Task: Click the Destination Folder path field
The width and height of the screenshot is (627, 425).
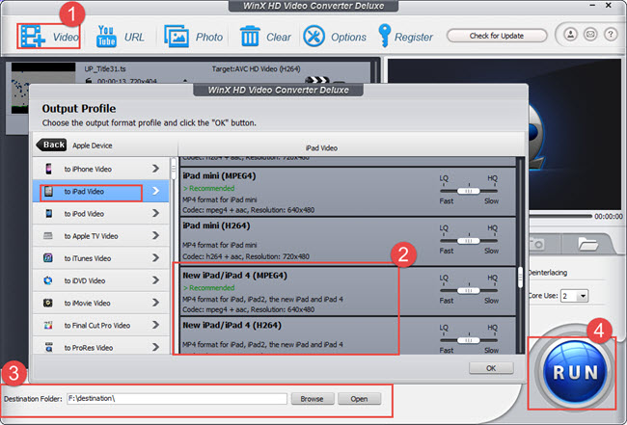Action: [177, 399]
